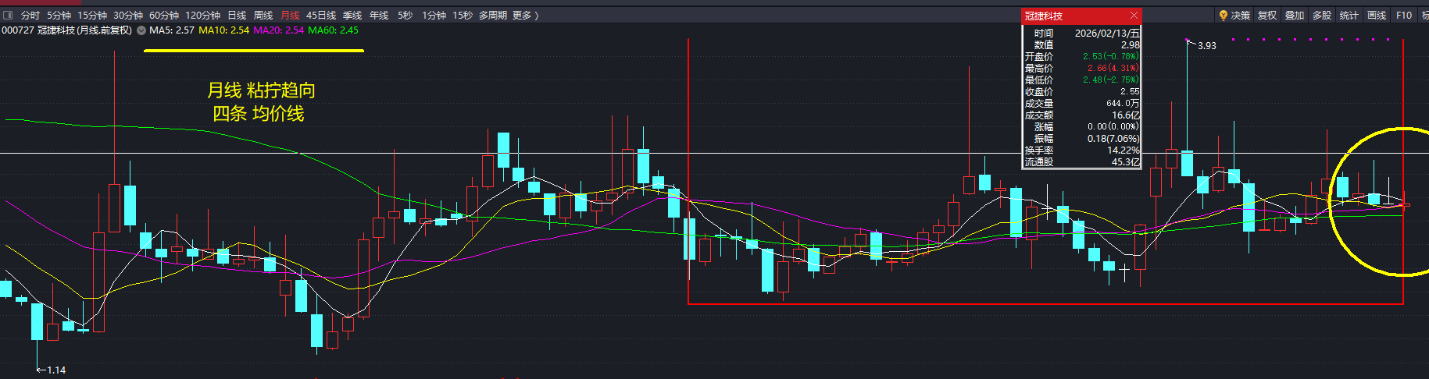The image size is (1429, 379).
Task: Click the 涨幅 0.00 row
Action: [1082, 126]
